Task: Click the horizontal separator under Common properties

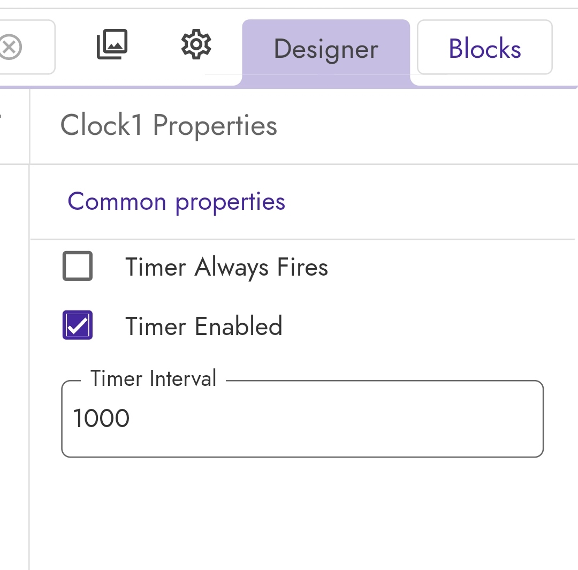Action: [x=302, y=239]
